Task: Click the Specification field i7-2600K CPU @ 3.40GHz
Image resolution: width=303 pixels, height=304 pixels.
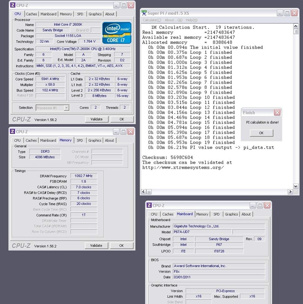Action: click(x=83, y=49)
